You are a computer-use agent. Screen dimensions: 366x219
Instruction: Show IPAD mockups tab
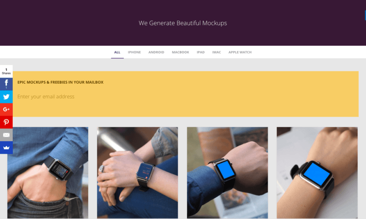click(x=200, y=52)
